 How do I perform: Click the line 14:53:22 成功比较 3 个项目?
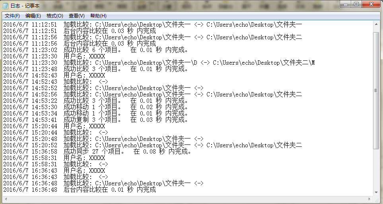click(x=96, y=101)
